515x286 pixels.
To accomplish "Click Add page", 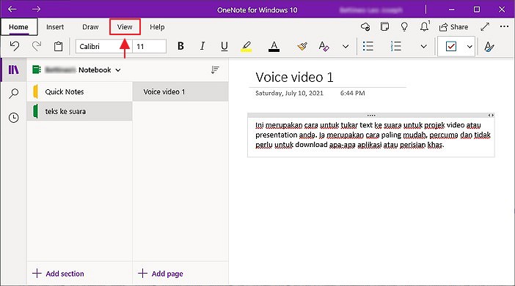I will coord(161,274).
